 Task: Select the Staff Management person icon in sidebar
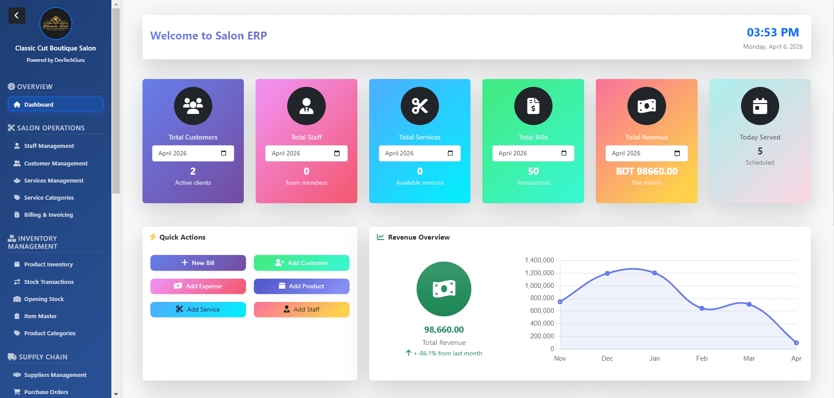tap(17, 146)
